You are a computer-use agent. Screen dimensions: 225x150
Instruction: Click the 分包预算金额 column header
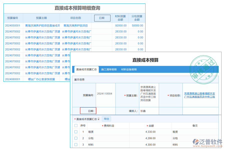137,18
